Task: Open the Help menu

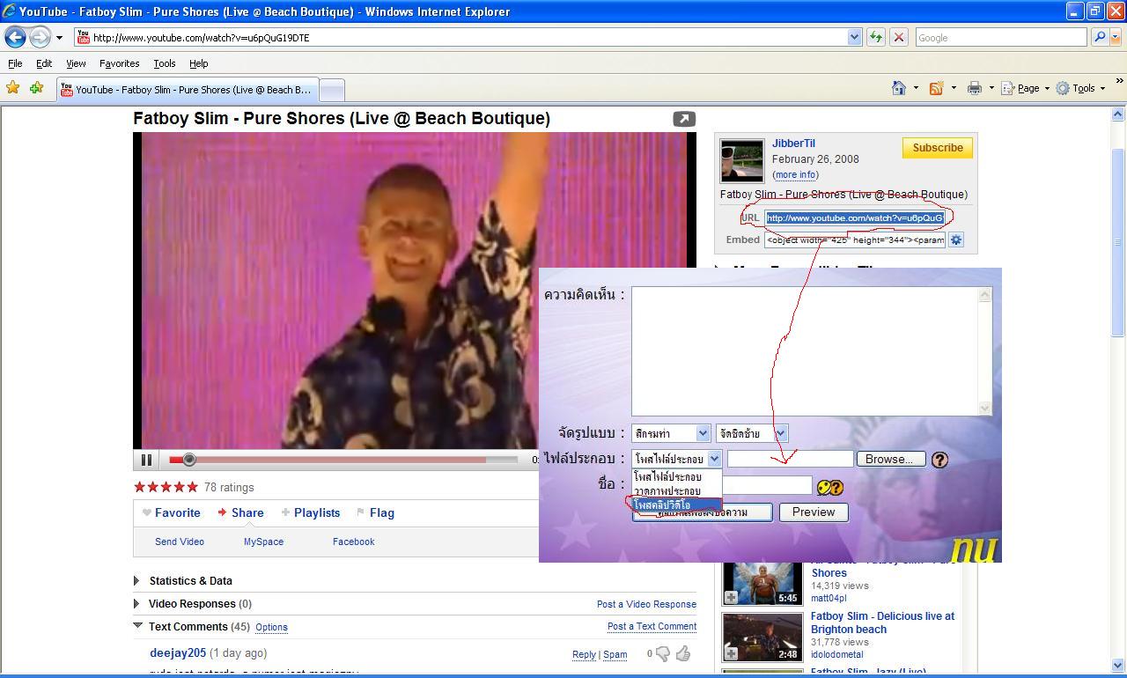Action: (x=198, y=63)
